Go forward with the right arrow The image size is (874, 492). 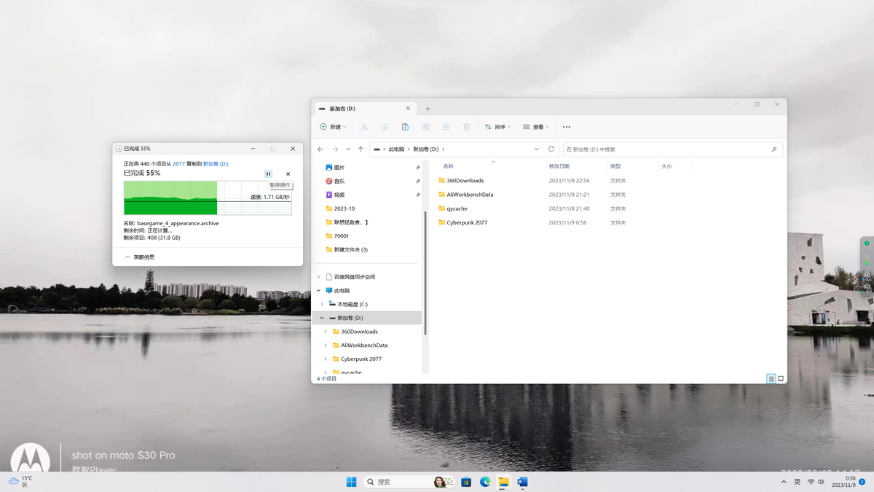tap(335, 149)
